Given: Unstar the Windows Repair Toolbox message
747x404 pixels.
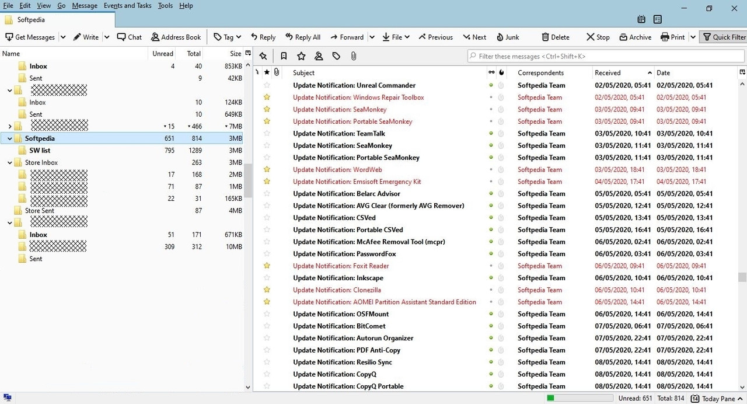Looking at the screenshot, I should 267,97.
